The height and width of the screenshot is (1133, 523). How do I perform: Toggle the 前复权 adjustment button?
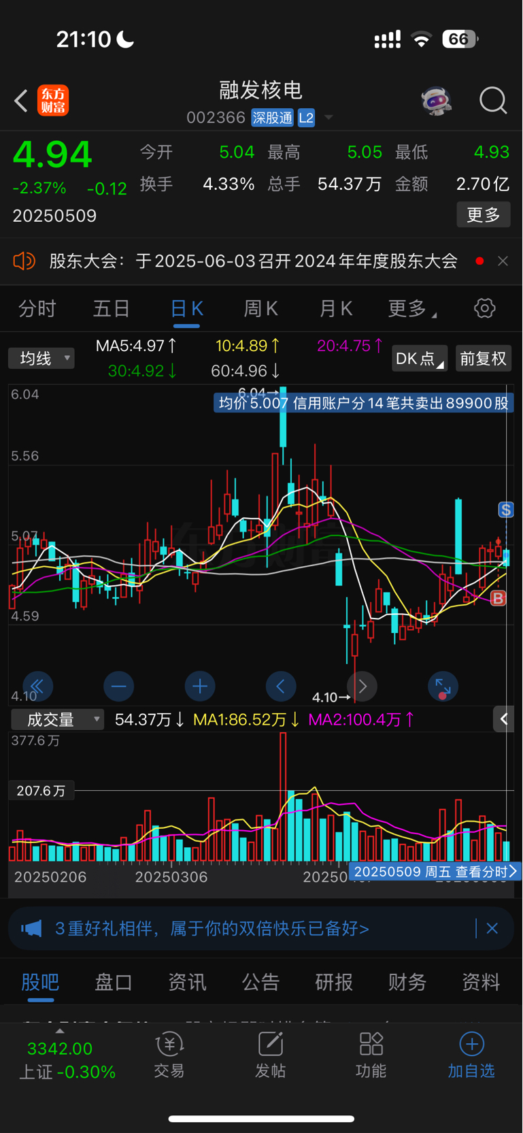tap(483, 358)
